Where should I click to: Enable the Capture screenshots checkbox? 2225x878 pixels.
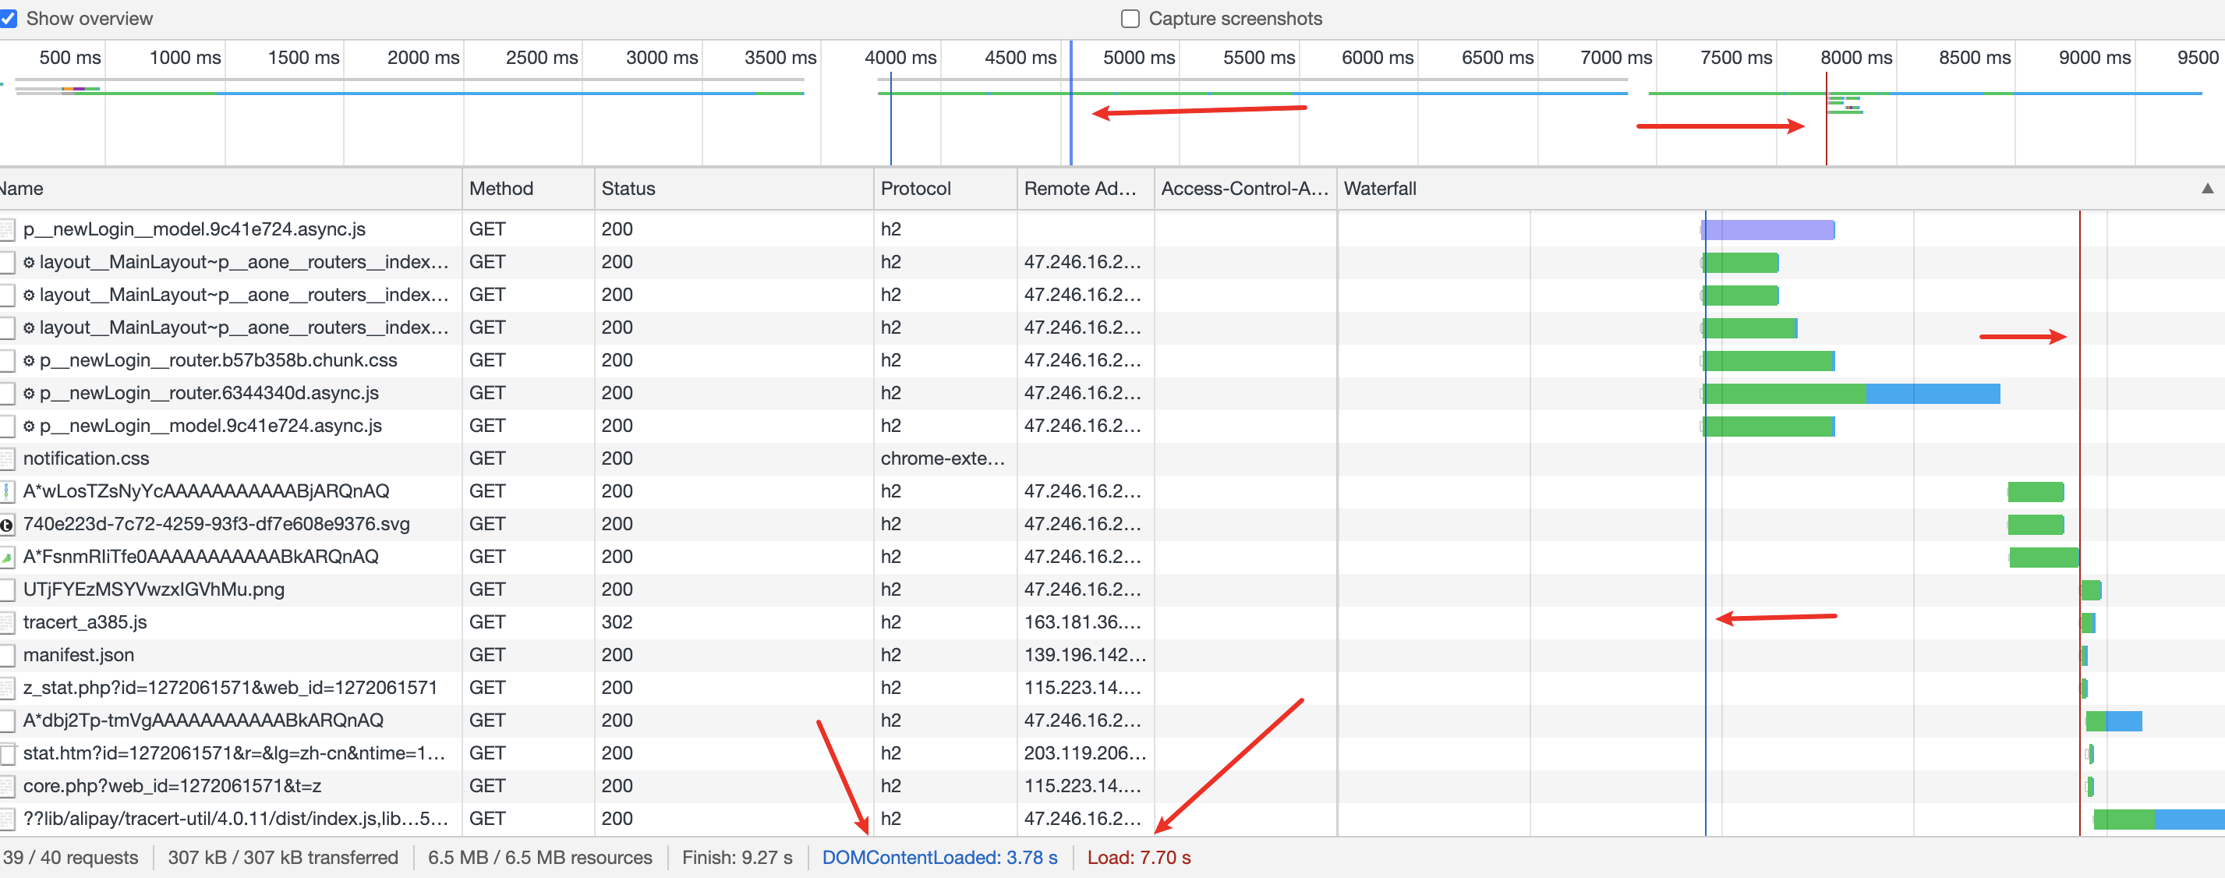(x=1130, y=18)
